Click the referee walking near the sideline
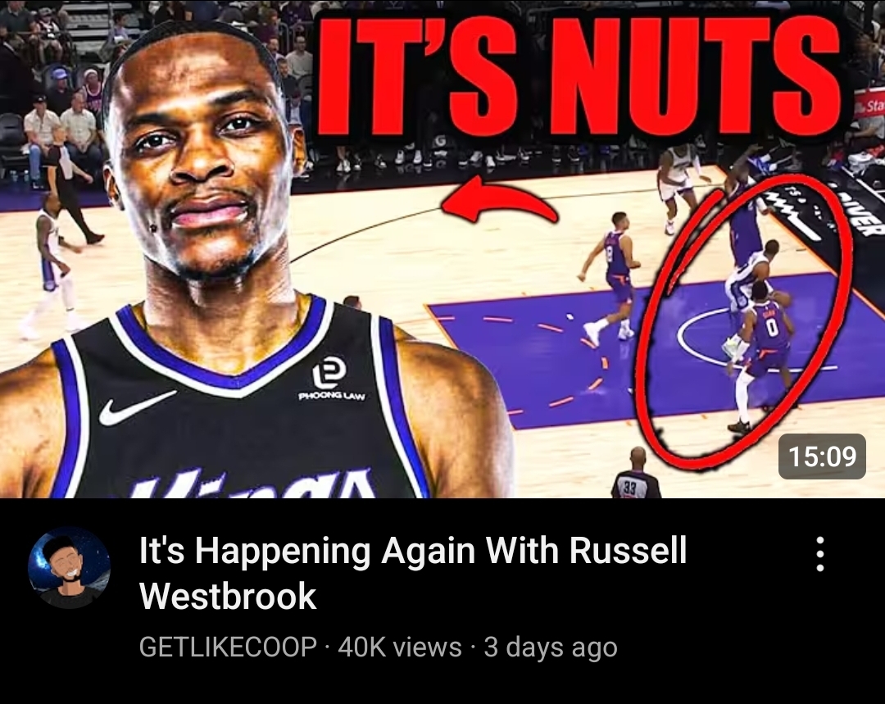The height and width of the screenshot is (704, 885). [x=71, y=188]
